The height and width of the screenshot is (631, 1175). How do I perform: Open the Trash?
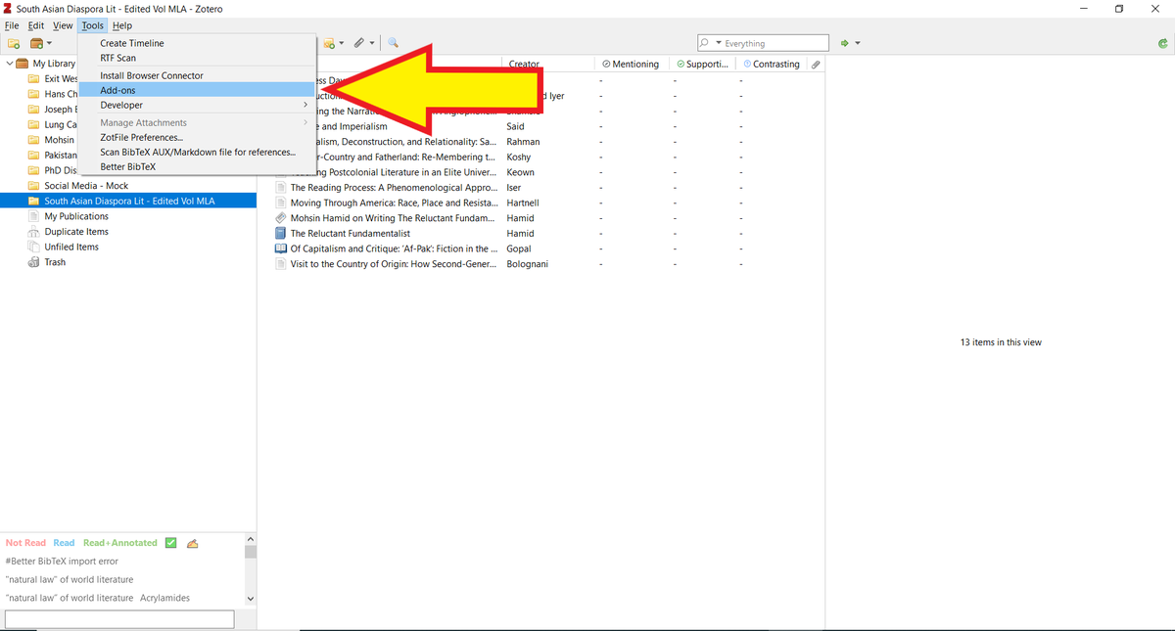55,262
